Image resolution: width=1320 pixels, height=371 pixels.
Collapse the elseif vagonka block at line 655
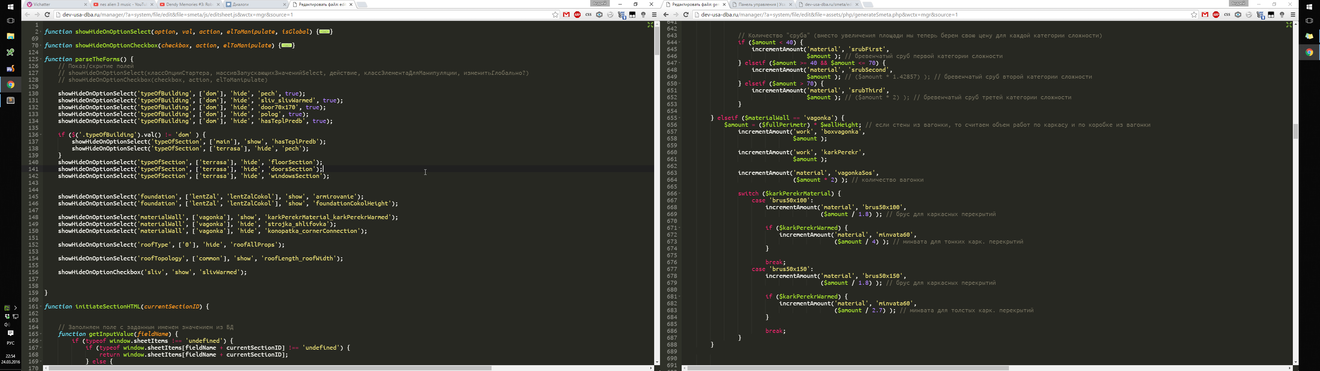(680, 118)
